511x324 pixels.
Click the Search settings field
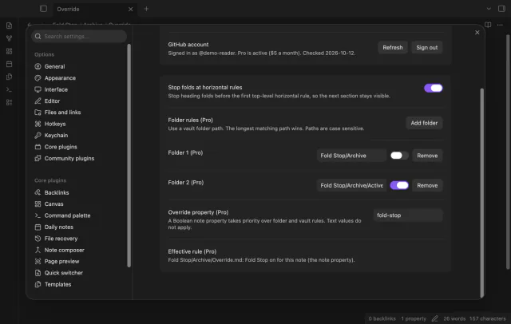79,36
